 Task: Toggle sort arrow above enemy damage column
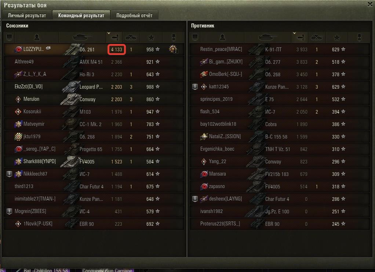click(294, 33)
